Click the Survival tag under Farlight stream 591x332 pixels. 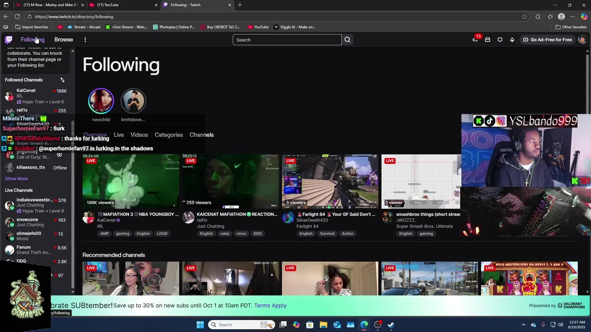pyautogui.click(x=327, y=233)
